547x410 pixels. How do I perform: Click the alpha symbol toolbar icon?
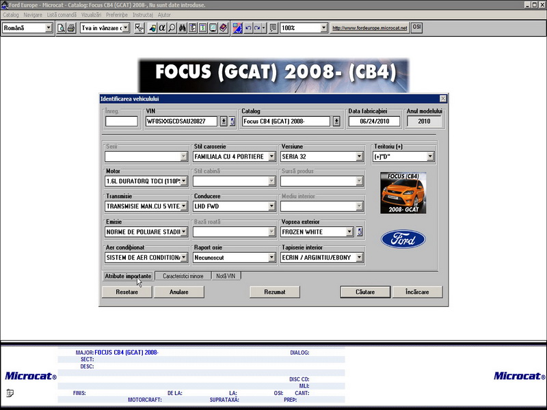click(162, 28)
